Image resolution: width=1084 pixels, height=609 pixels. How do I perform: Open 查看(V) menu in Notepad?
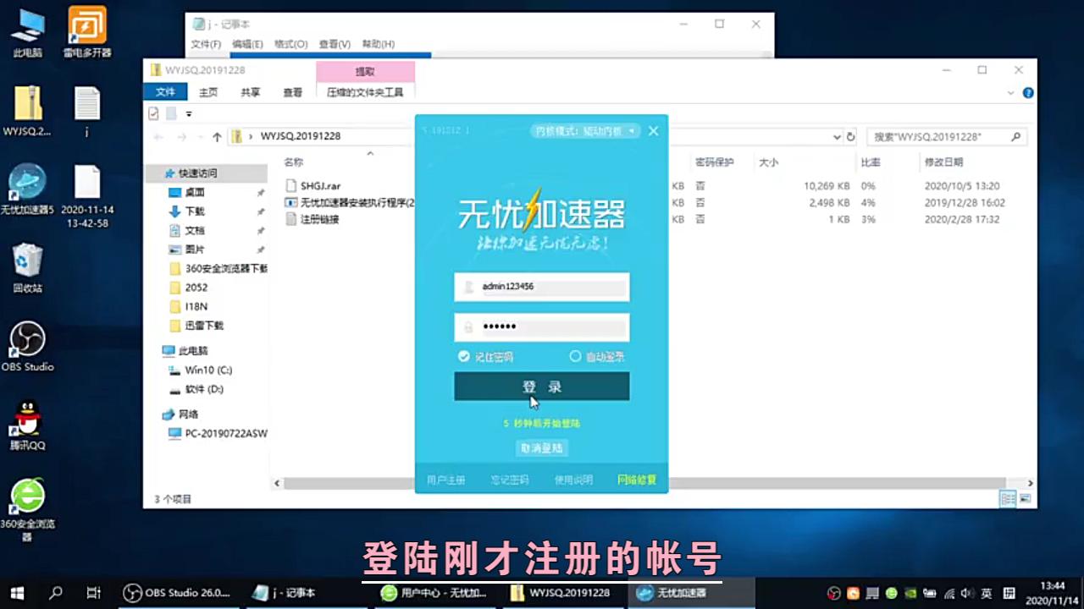coord(335,44)
